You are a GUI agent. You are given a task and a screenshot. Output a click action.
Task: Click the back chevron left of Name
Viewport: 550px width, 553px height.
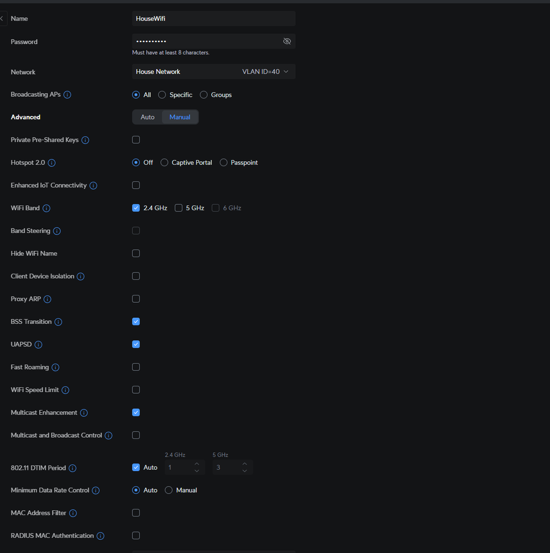2,18
